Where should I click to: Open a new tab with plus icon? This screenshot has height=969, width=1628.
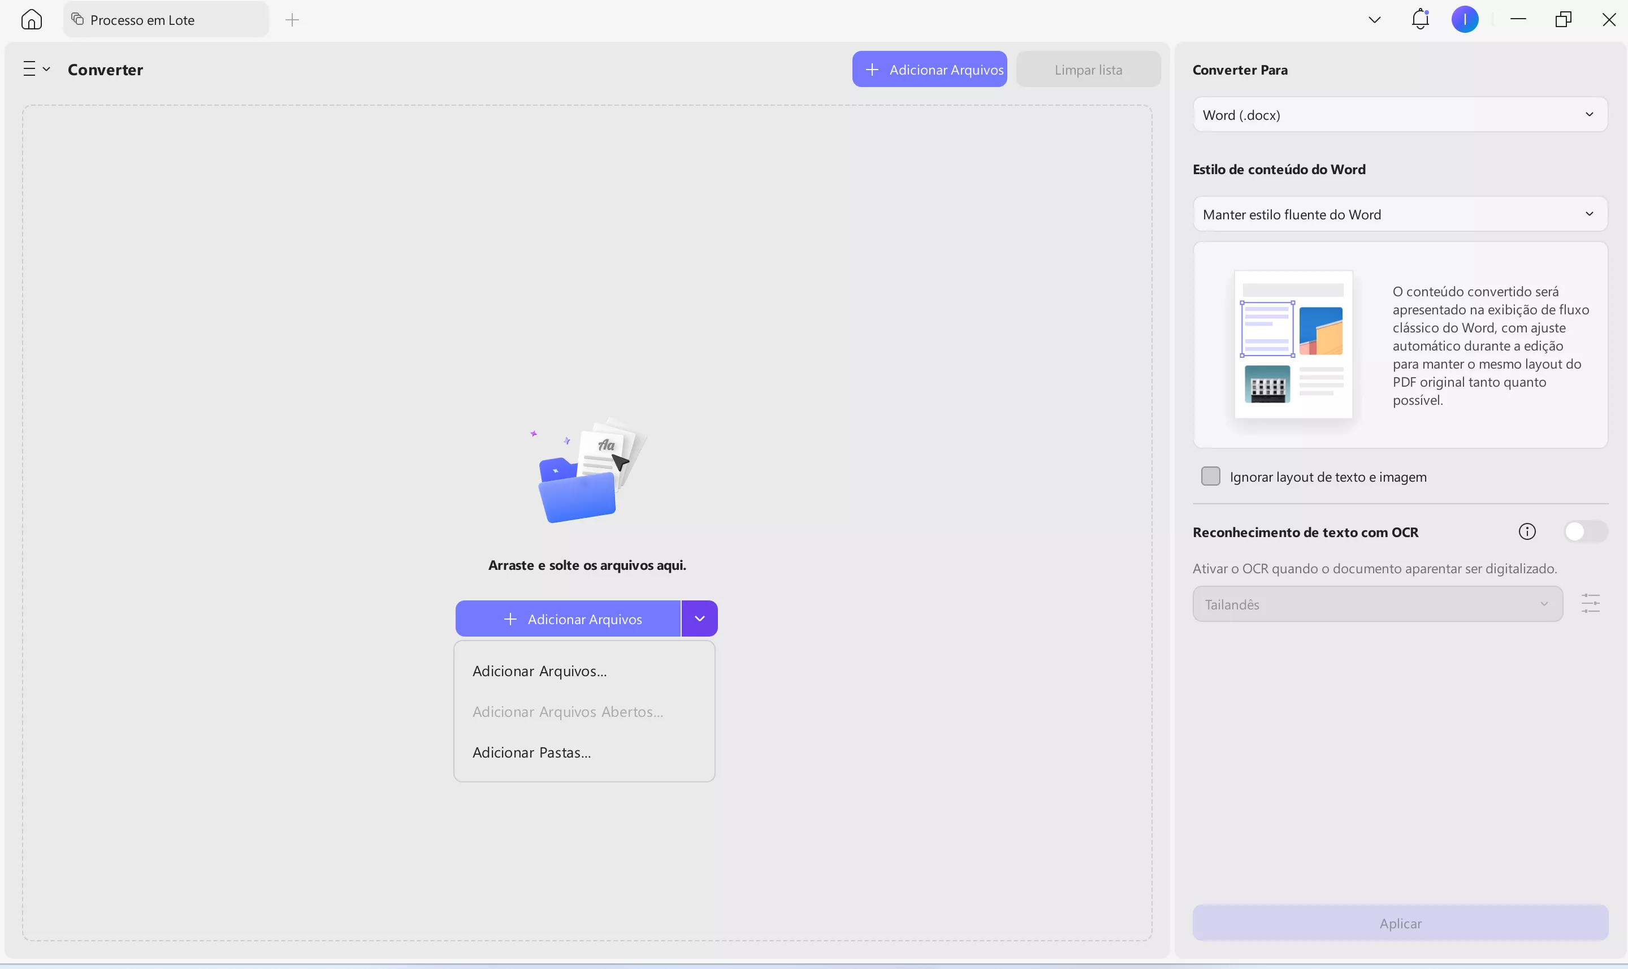(292, 20)
